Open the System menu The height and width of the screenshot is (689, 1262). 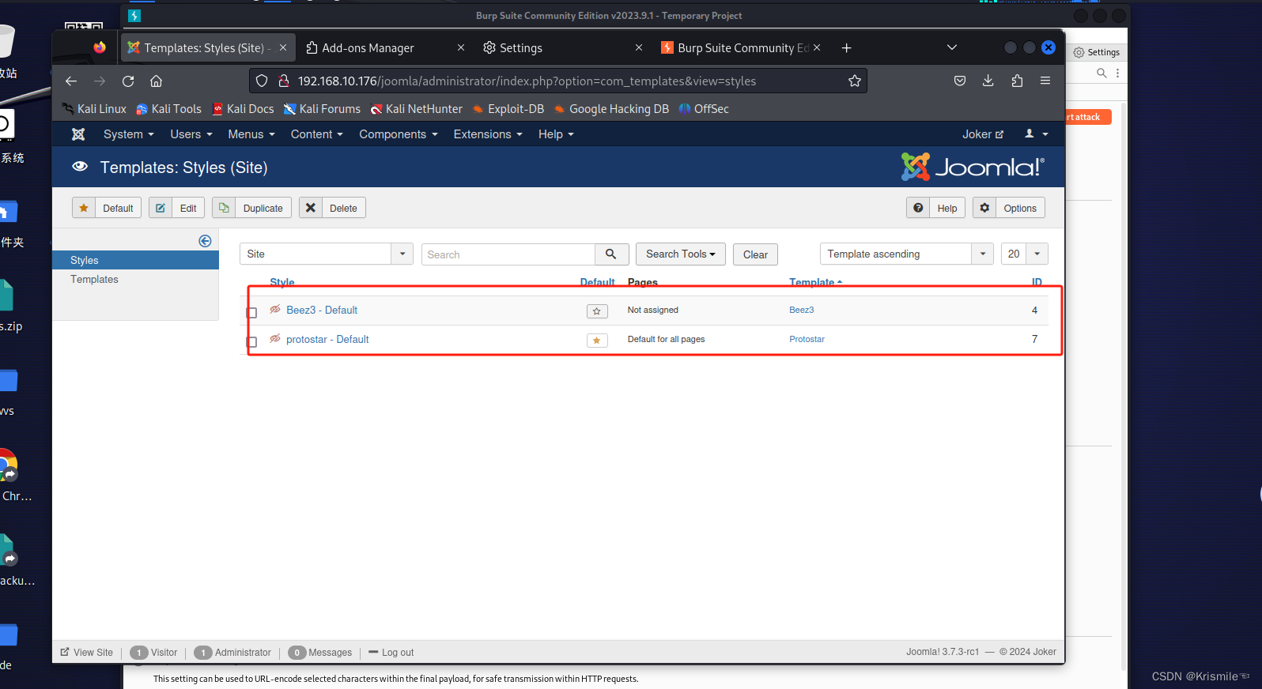click(x=129, y=134)
